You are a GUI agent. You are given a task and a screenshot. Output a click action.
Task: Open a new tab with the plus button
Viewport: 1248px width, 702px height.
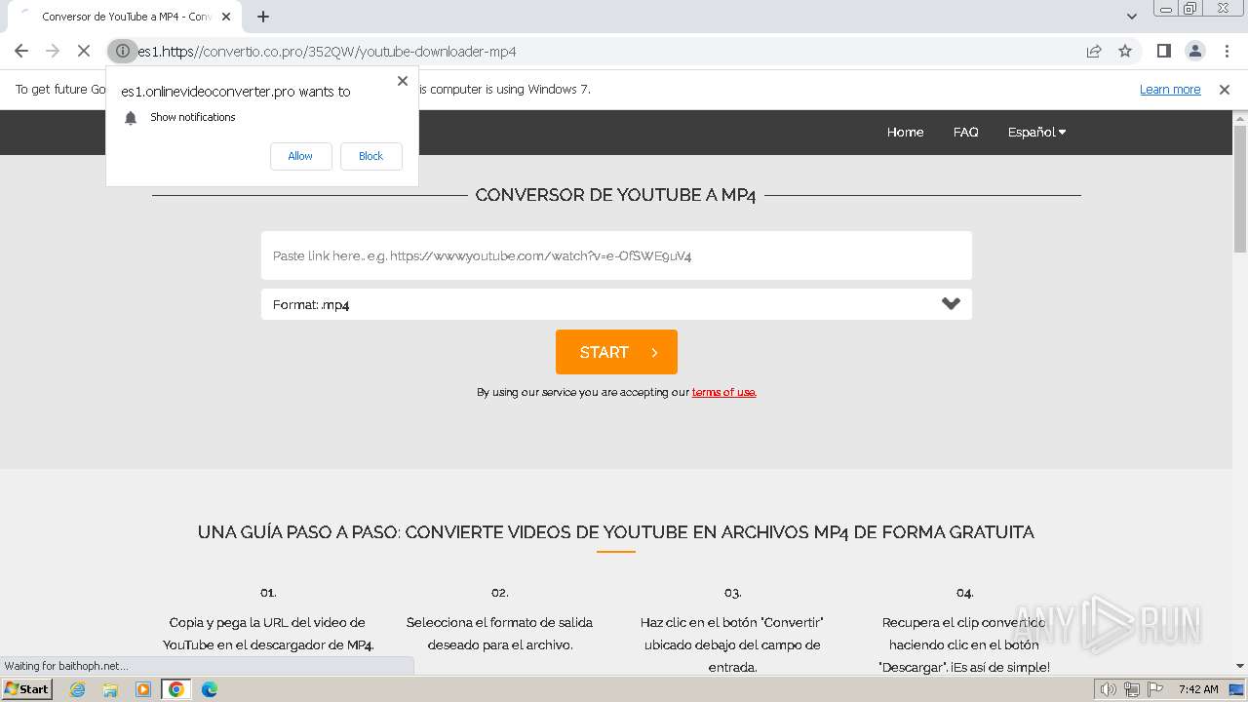coord(263,17)
